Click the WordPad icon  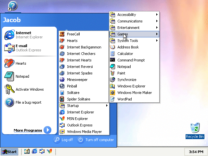click(x=112, y=99)
